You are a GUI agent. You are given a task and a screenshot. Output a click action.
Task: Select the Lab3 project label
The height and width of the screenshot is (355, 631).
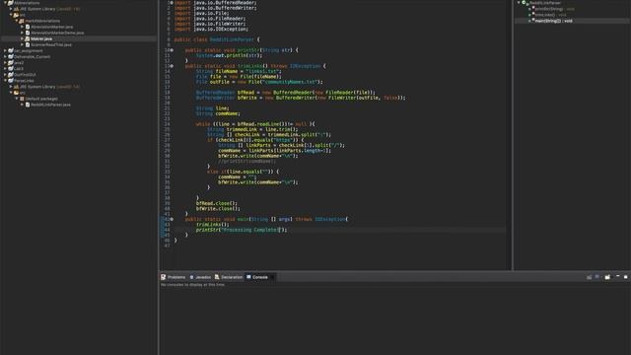[x=19, y=68]
